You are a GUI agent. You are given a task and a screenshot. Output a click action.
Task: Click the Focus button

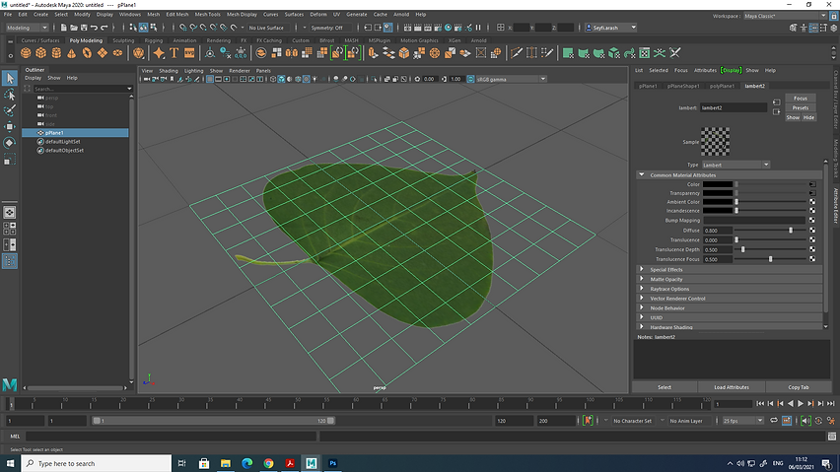point(801,99)
